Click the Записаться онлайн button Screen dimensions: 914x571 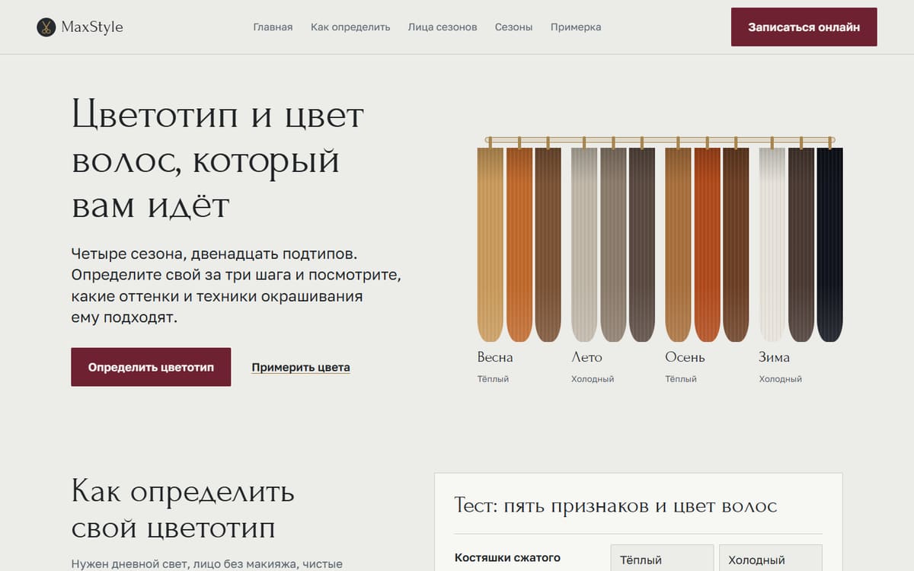[804, 27]
